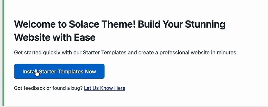Click the Get started quickly description text
The width and height of the screenshot is (268, 107).
tap(126, 53)
